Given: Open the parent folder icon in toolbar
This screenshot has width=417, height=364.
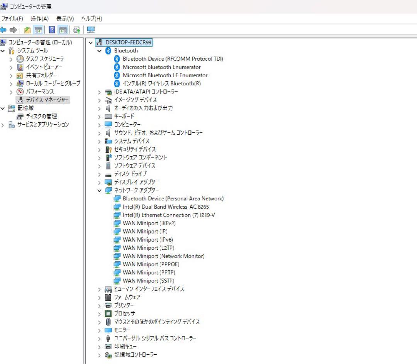Looking at the screenshot, I should 27,30.
